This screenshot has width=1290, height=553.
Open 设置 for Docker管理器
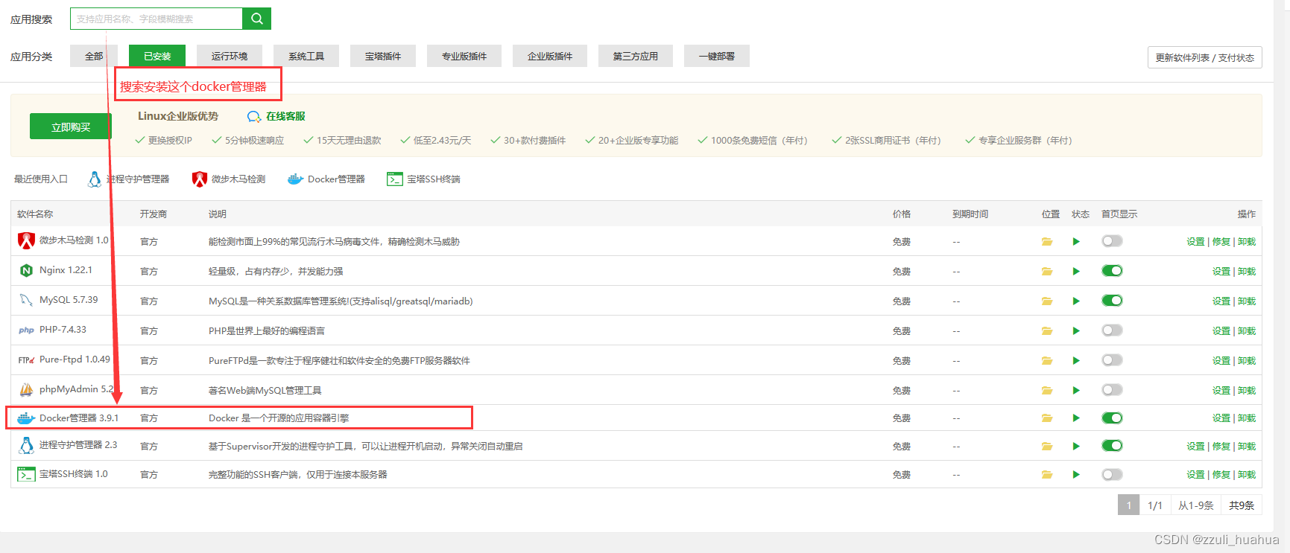pos(1221,418)
